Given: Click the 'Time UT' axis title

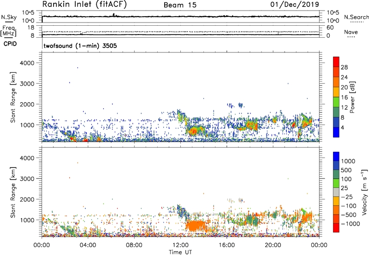Looking at the screenshot, I should click(180, 252).
